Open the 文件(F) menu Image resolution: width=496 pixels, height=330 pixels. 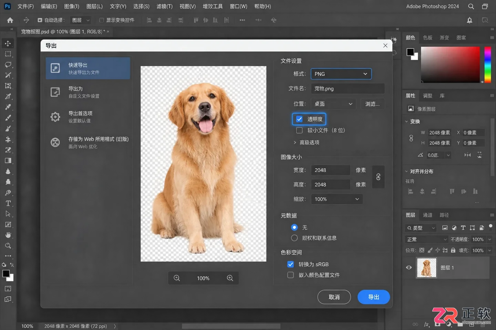[25, 7]
